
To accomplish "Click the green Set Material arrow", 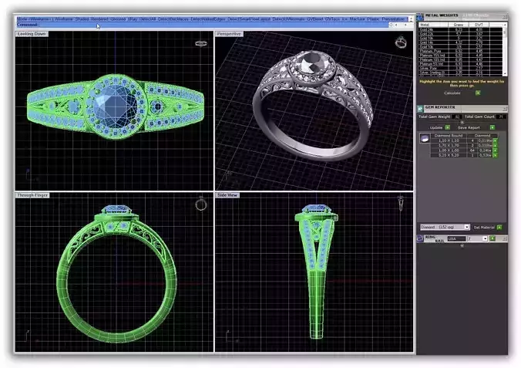I will 499,228.
